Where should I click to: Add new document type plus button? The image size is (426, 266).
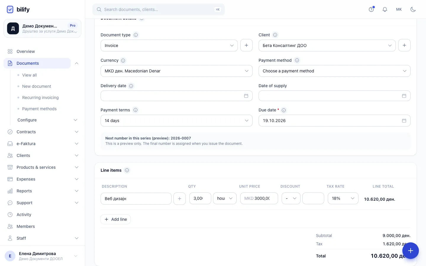tap(246, 45)
